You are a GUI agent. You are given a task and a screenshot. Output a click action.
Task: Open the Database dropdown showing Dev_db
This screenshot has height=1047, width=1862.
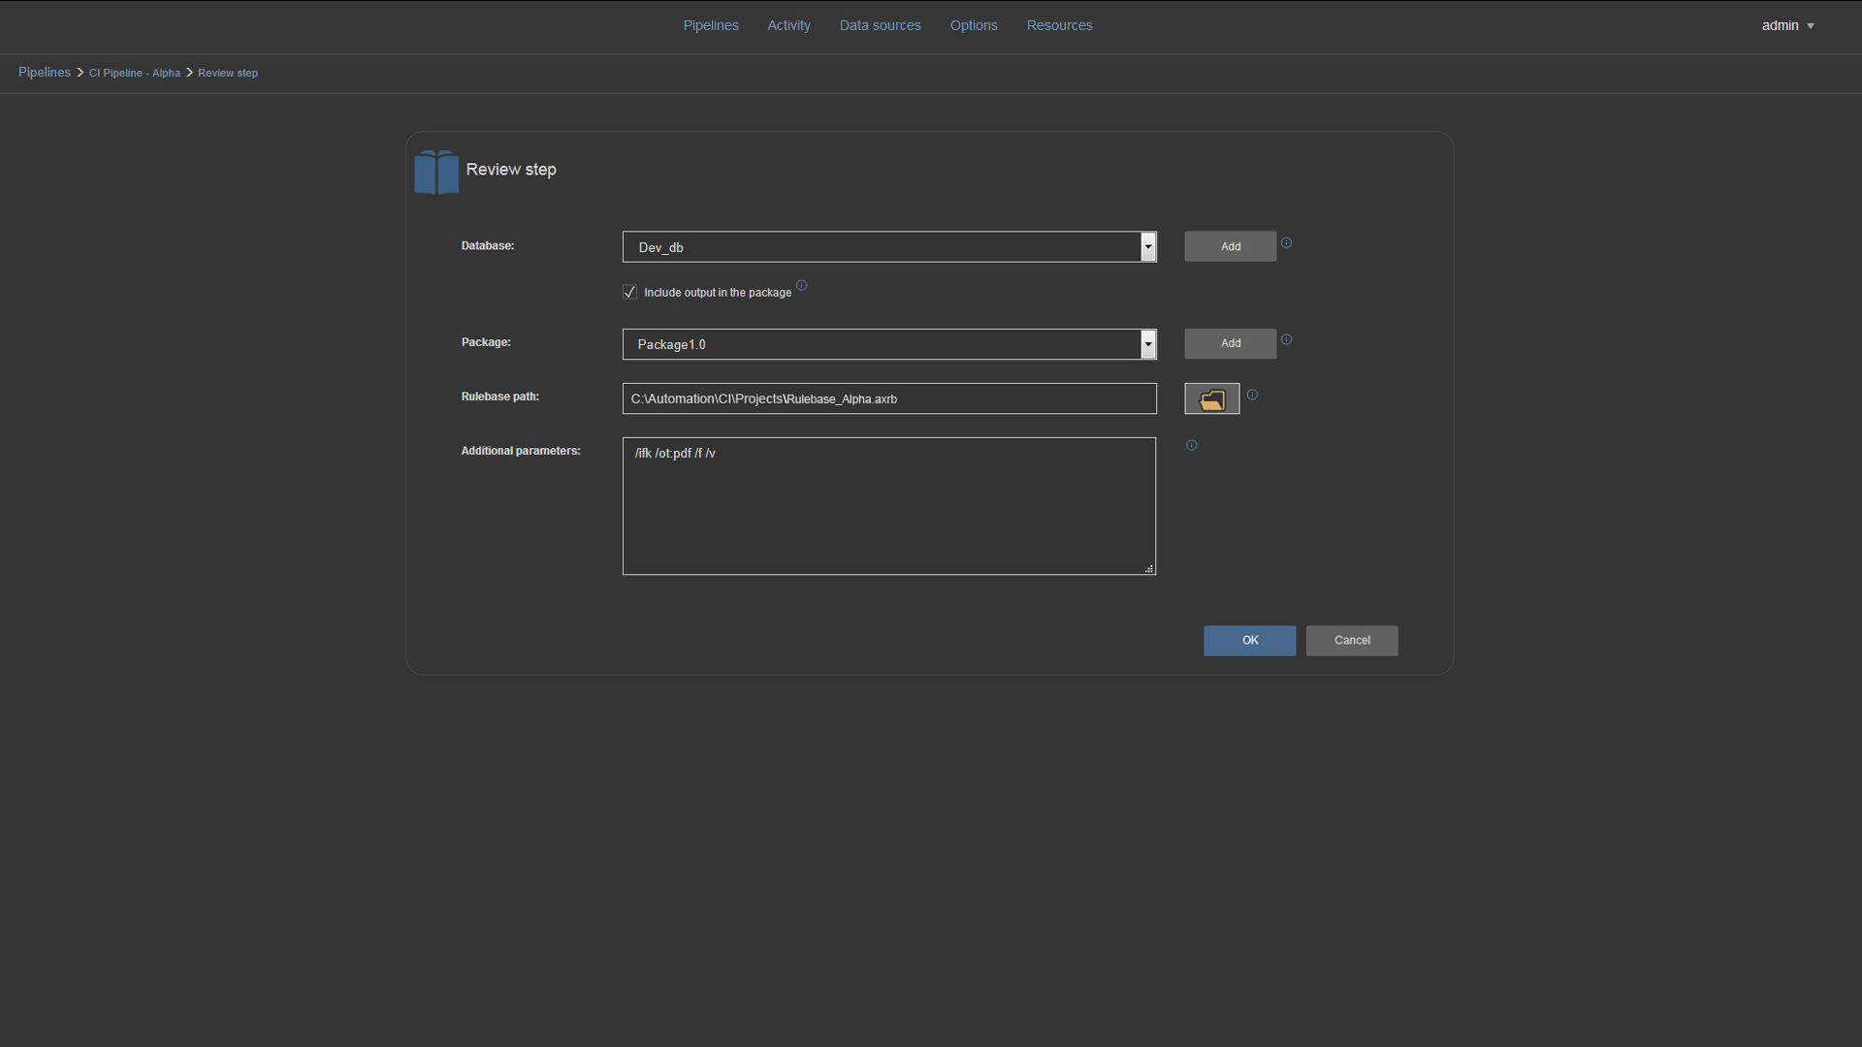click(889, 246)
